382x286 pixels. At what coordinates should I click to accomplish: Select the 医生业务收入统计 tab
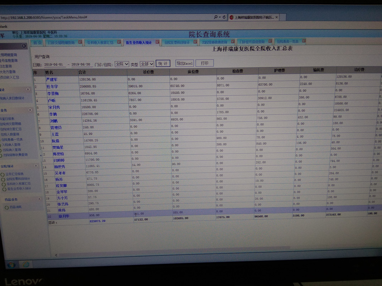pyautogui.click(x=139, y=43)
